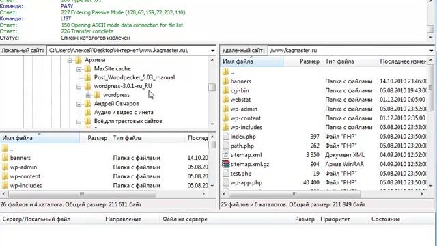Open the remote site path dropdown
437x246 pixels.
tap(431, 51)
